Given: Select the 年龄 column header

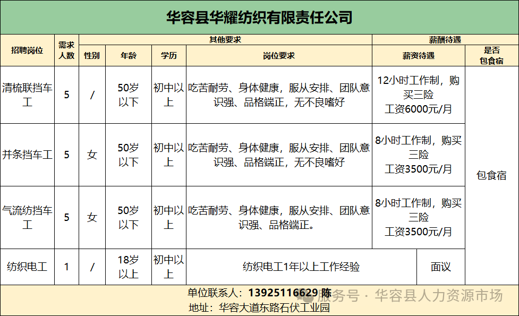Looking at the screenshot, I should tap(129, 56).
